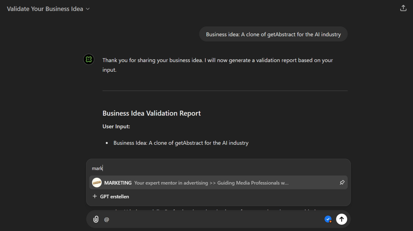The image size is (413, 231).
Task: Open the Validate Your Business Idea dropdown
Action: (48, 9)
